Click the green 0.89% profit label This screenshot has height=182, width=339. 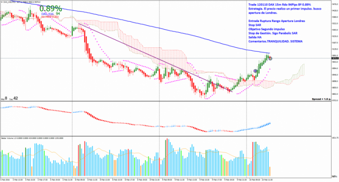[51, 8]
